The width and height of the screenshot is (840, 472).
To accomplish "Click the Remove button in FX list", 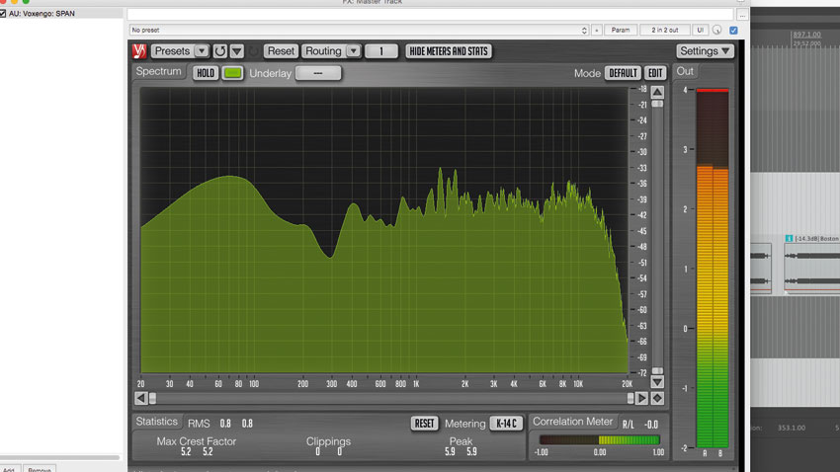I will click(40, 469).
